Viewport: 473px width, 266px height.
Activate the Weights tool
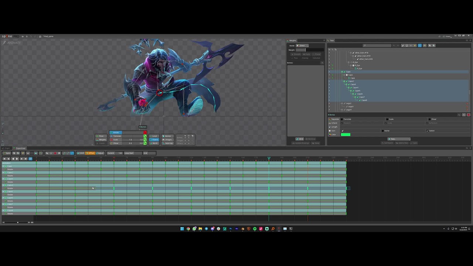pos(101,140)
